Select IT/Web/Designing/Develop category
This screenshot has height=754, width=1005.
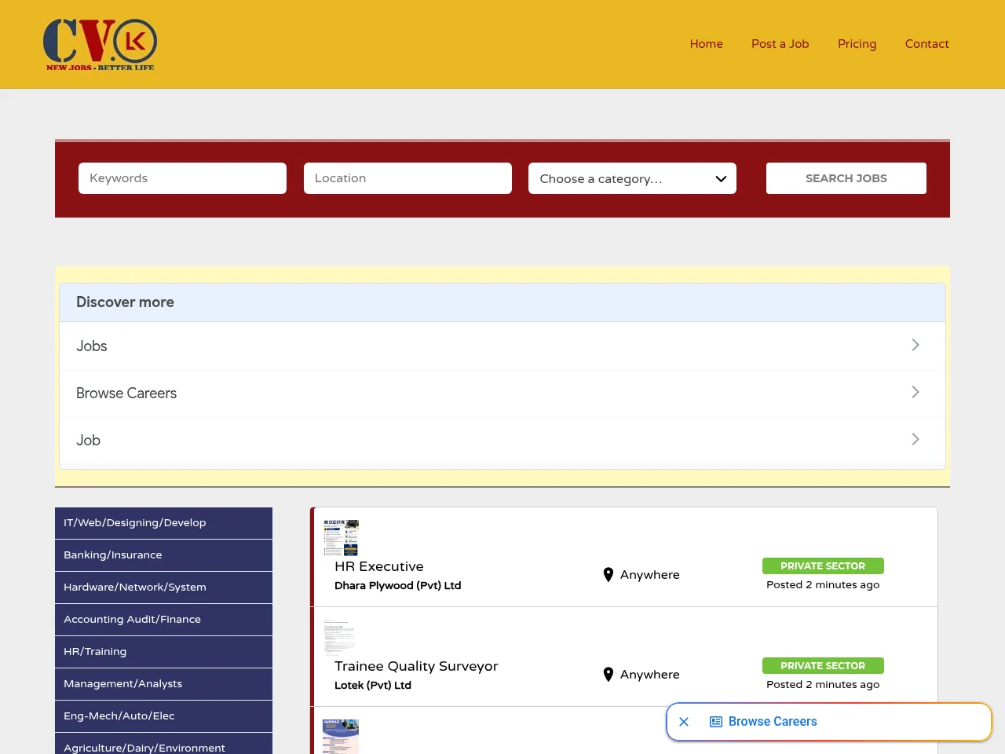(163, 523)
